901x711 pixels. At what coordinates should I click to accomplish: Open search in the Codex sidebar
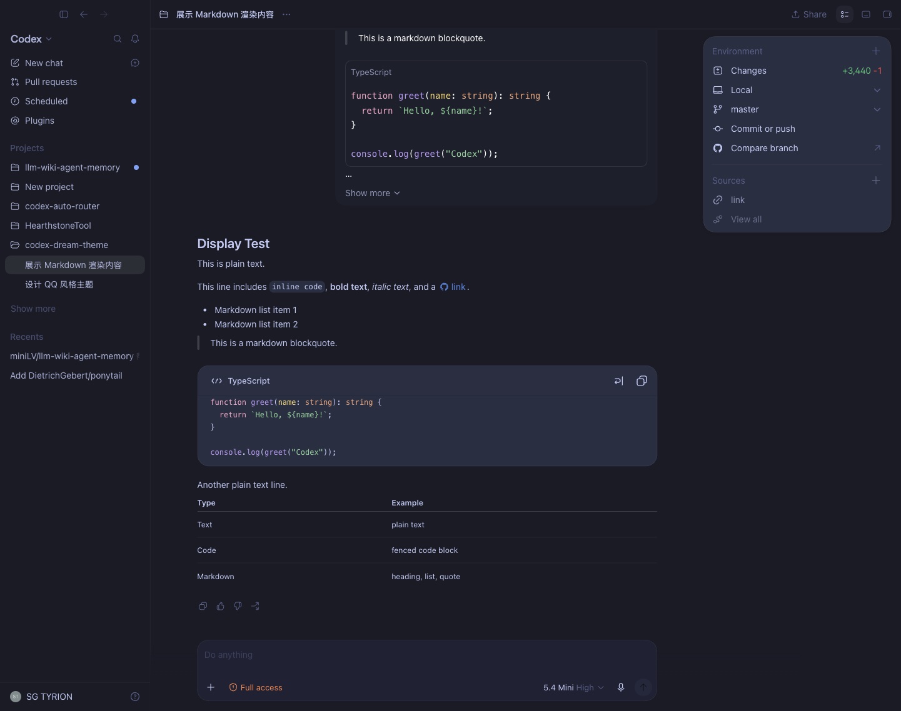(x=117, y=39)
